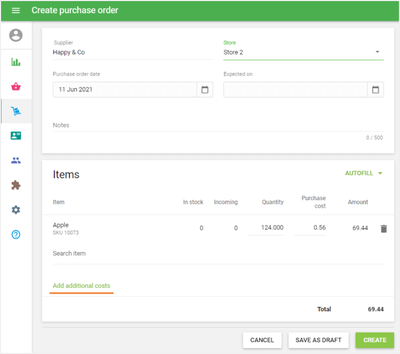Screen dimensions: 400x354
Task: Click the Create purchase order title
Action: (x=75, y=10)
